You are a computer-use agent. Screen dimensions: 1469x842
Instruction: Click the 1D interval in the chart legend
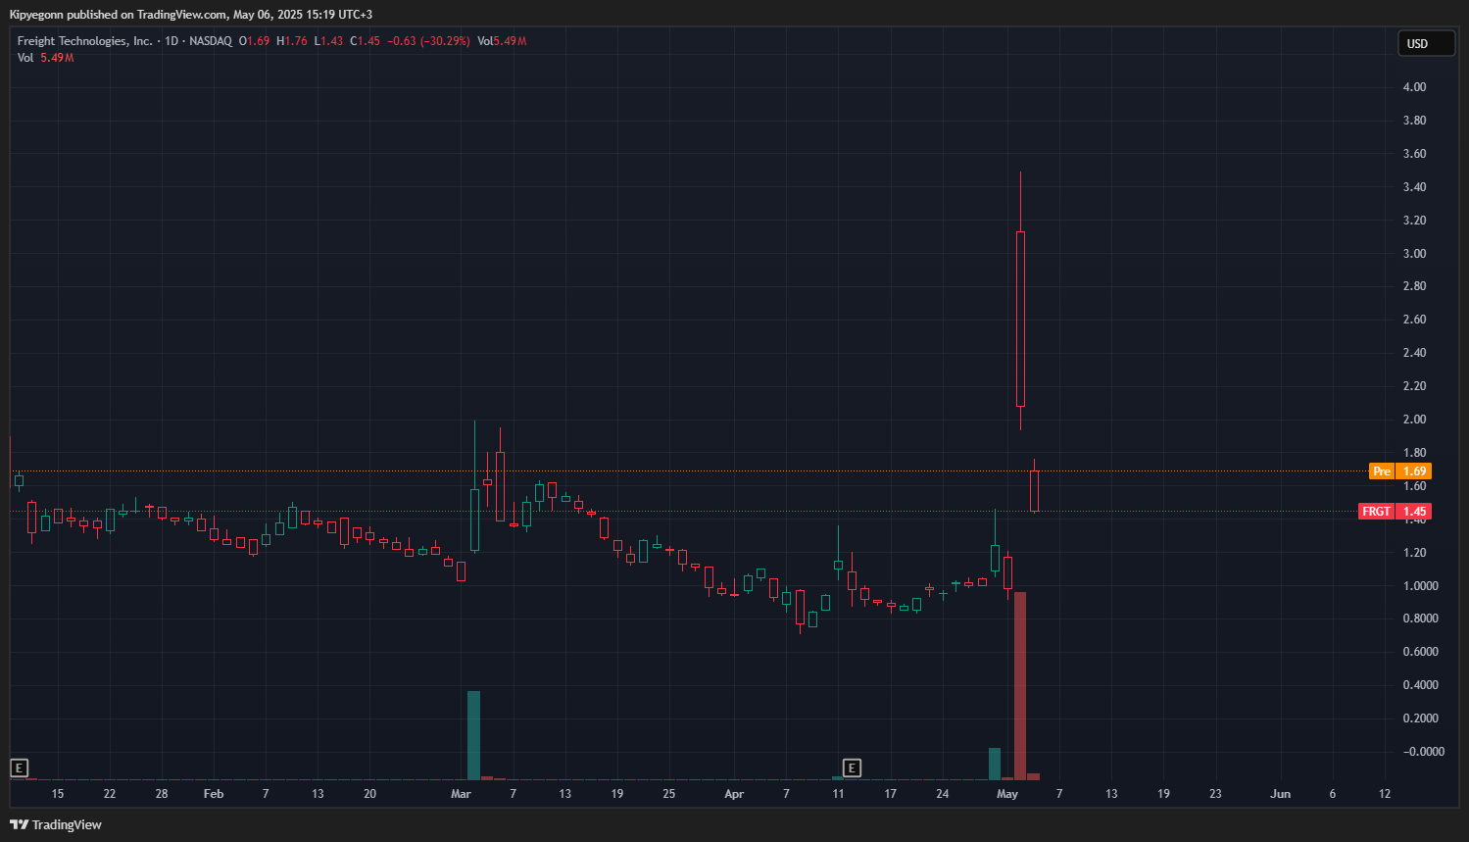pyautogui.click(x=172, y=41)
